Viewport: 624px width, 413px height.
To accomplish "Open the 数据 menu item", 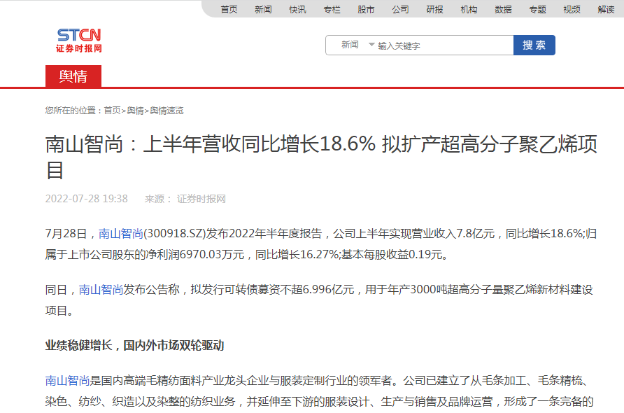I will (x=503, y=9).
